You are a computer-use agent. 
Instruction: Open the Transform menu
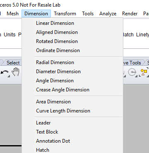click(x=65, y=14)
